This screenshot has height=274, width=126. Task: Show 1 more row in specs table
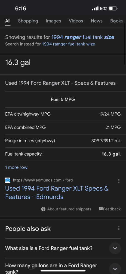tap(16, 167)
